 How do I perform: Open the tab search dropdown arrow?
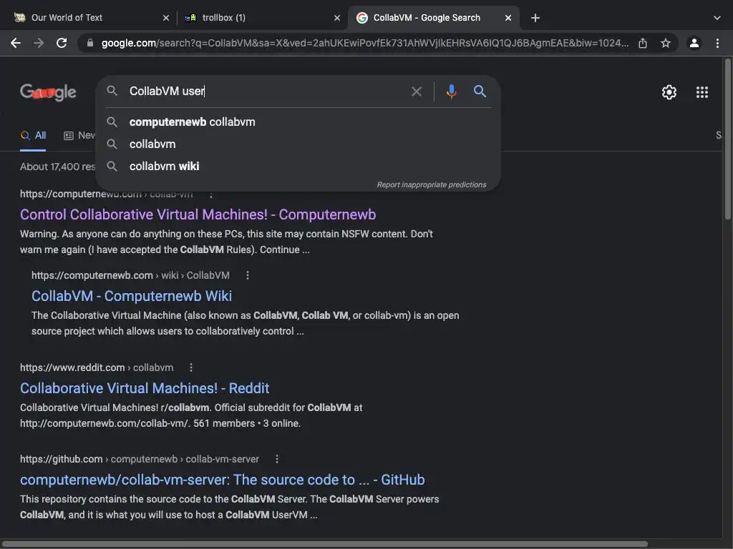[717, 18]
